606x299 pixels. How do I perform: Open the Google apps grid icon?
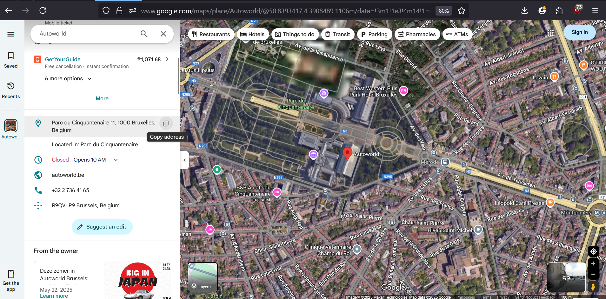click(x=550, y=32)
